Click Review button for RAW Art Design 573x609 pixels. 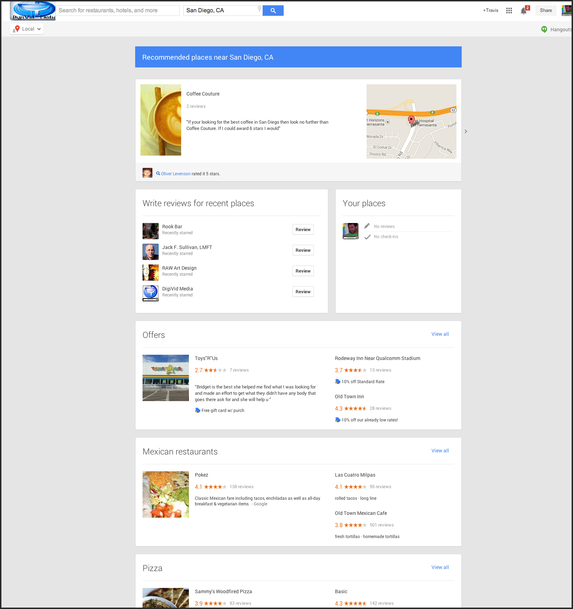(303, 271)
